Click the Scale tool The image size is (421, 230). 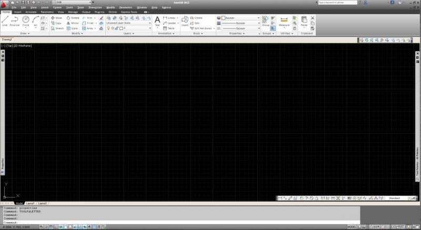click(72, 28)
